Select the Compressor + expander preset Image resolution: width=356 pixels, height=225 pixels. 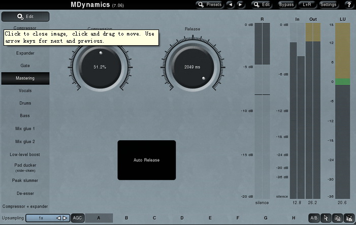(x=25, y=206)
